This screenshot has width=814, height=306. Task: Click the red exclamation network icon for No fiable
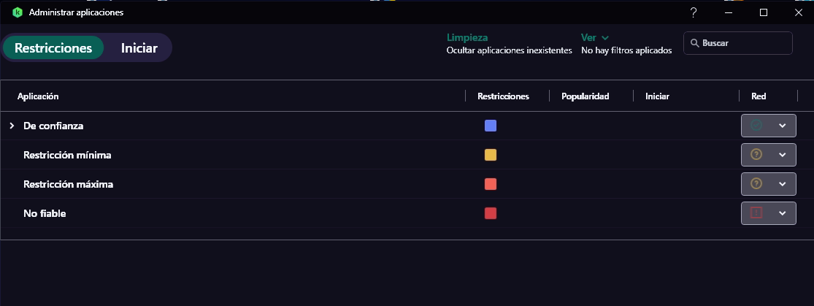click(756, 213)
